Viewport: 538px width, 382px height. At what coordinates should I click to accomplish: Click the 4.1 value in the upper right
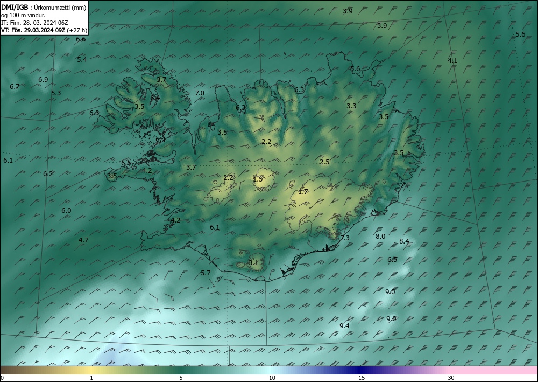click(452, 60)
